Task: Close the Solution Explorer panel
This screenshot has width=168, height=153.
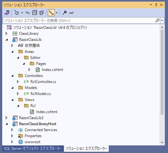Action: point(161,5)
